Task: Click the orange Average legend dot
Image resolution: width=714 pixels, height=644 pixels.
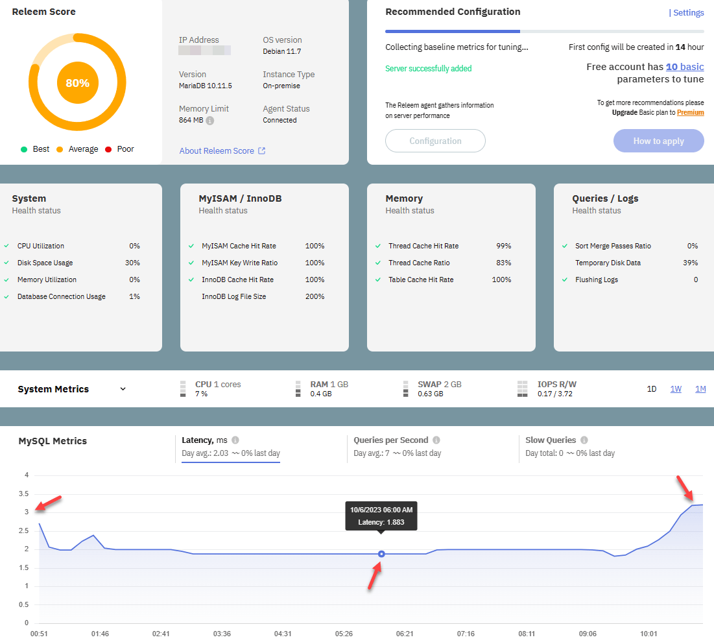Action: (60, 149)
